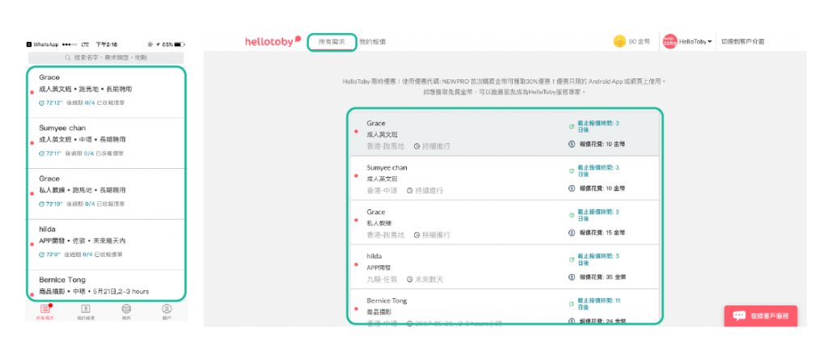
Task: Tap the 所有需求 icon in mobile bottom bar
Action: [x=44, y=308]
